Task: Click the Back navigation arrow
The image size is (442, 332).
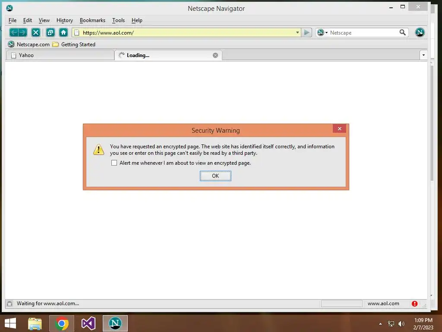Action: tap(14, 32)
